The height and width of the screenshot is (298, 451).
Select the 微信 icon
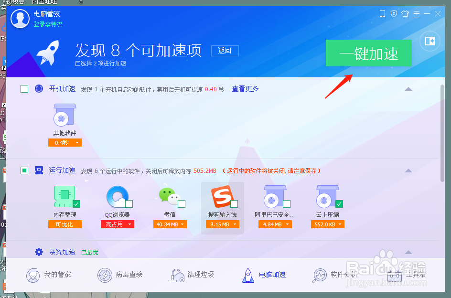pyautogui.click(x=170, y=196)
